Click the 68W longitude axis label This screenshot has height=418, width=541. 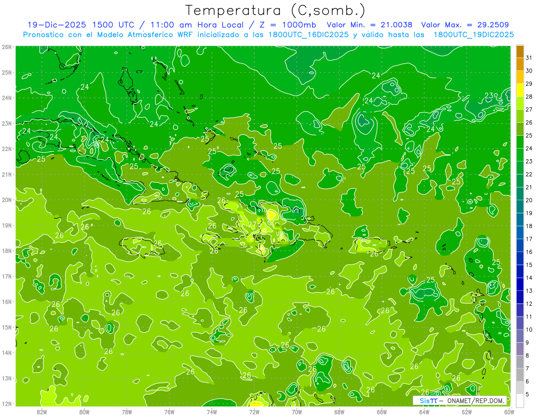pos(339,412)
